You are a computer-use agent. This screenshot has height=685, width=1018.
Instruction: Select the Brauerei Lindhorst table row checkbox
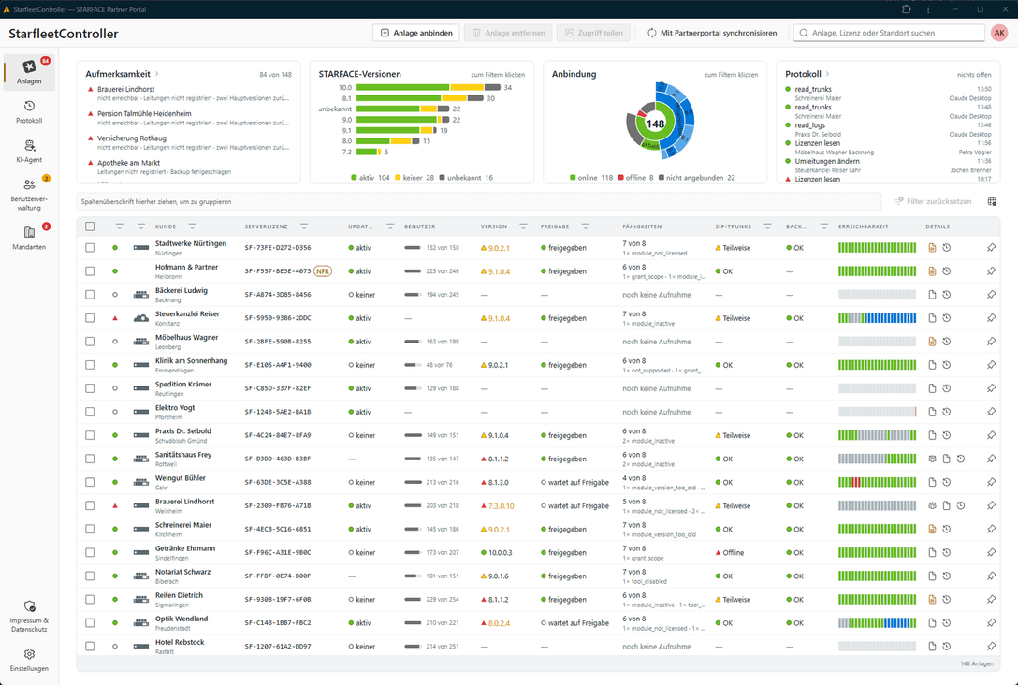coord(90,506)
